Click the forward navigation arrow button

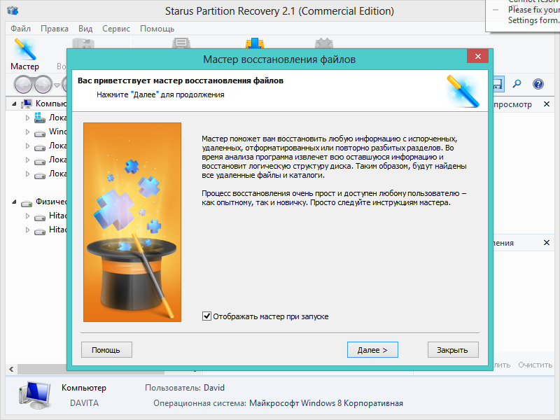[43, 85]
